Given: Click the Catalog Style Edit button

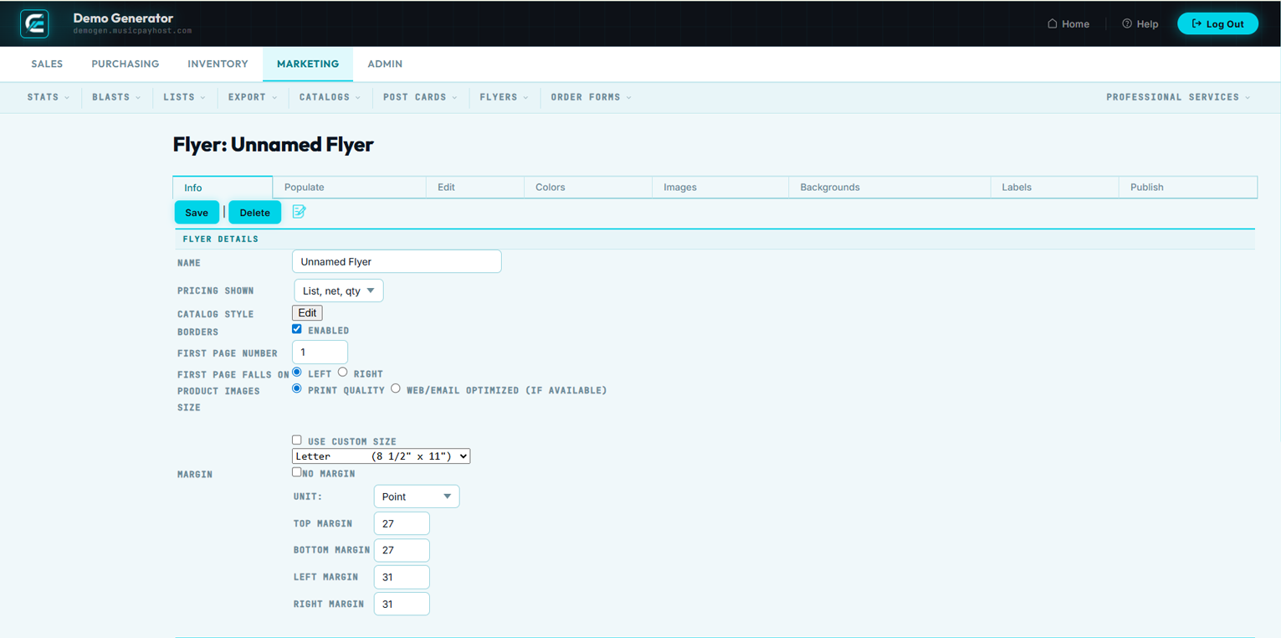Looking at the screenshot, I should tap(307, 313).
